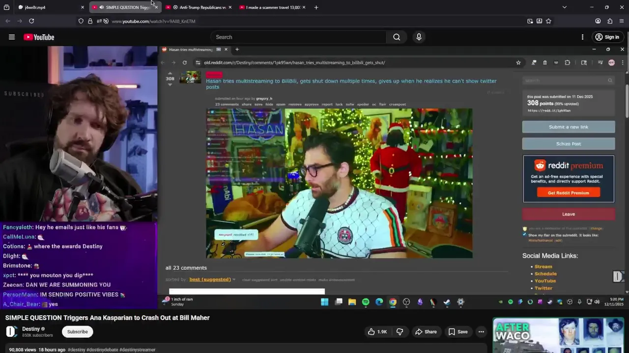Click Get Reddit Premium in the video

569,193
